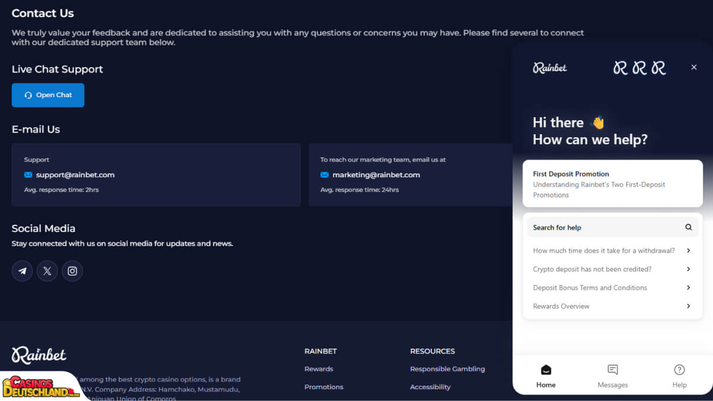This screenshot has width=713, height=401.
Task: Open the X (Twitter) social icon
Action: coord(47,271)
